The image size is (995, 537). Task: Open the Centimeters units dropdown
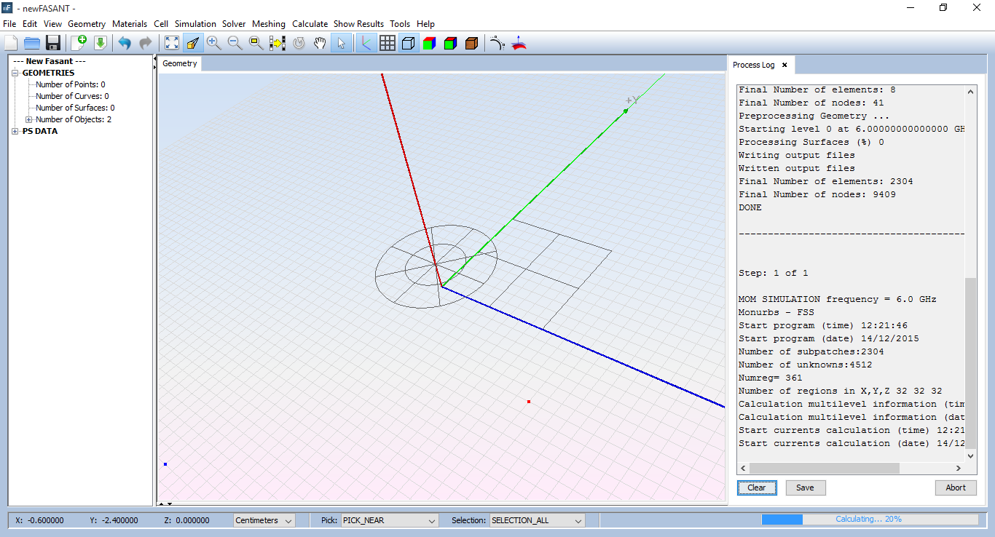264,520
